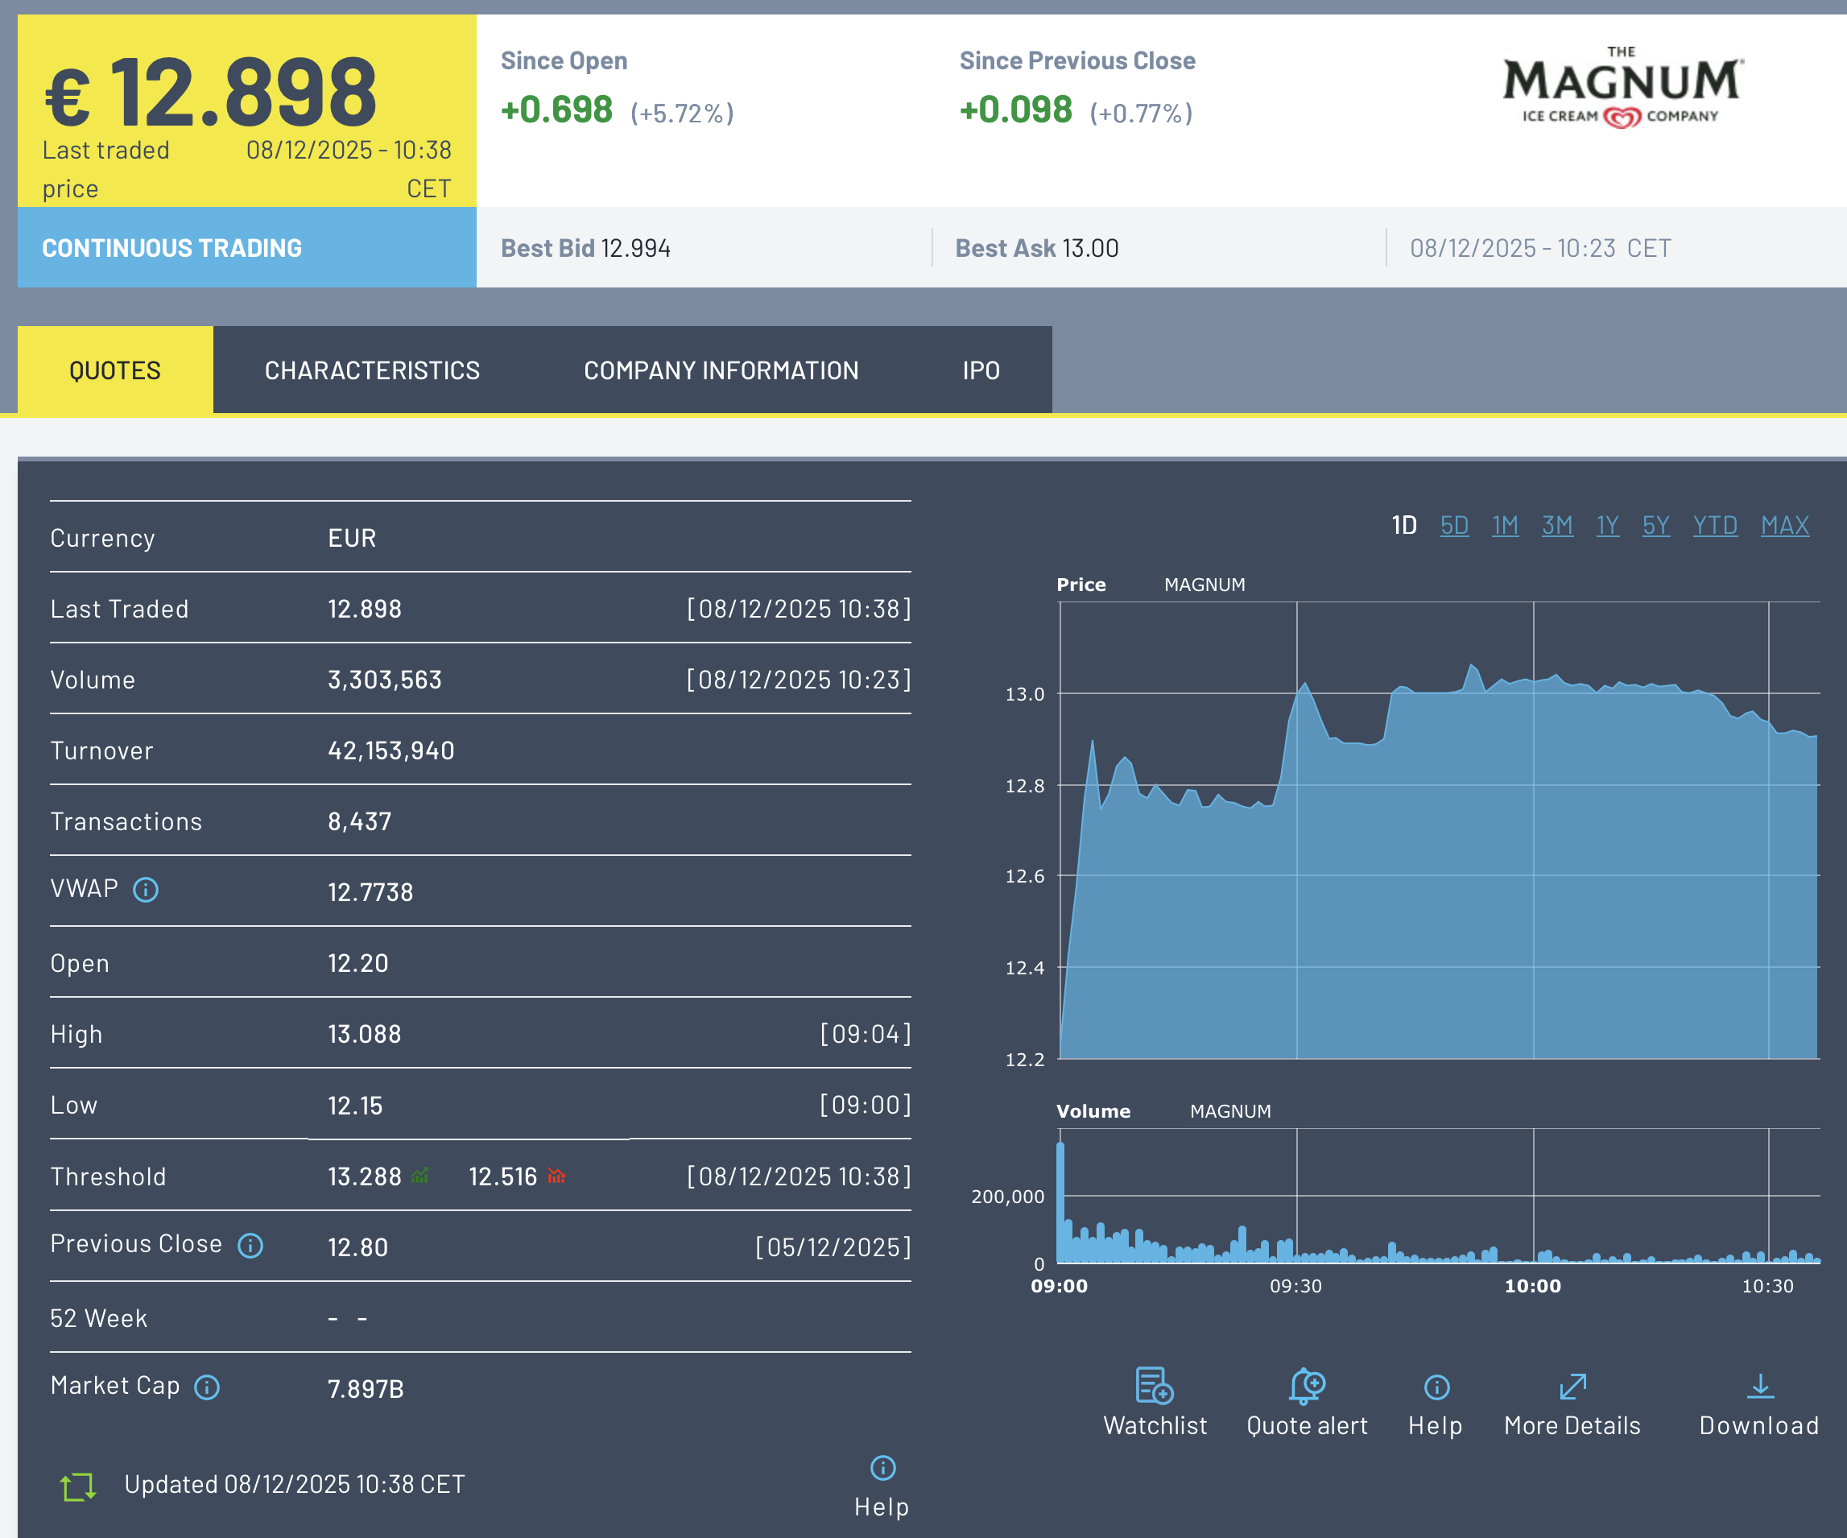1847x1538 pixels.
Task: Click the Previous Close info icon
Action: click(250, 1245)
